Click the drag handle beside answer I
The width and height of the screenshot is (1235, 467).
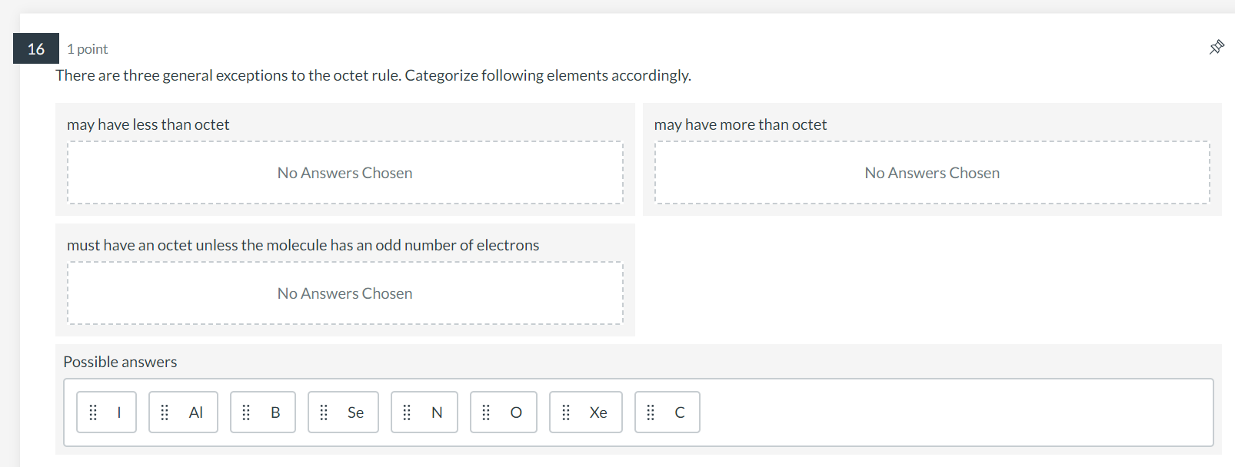[x=93, y=412]
